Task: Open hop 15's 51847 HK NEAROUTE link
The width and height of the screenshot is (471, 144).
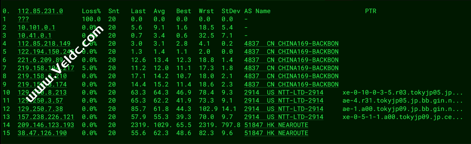Action: 276,133
